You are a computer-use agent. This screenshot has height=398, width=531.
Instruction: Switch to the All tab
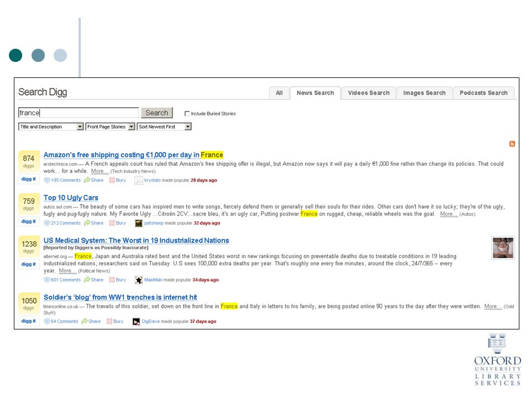279,93
